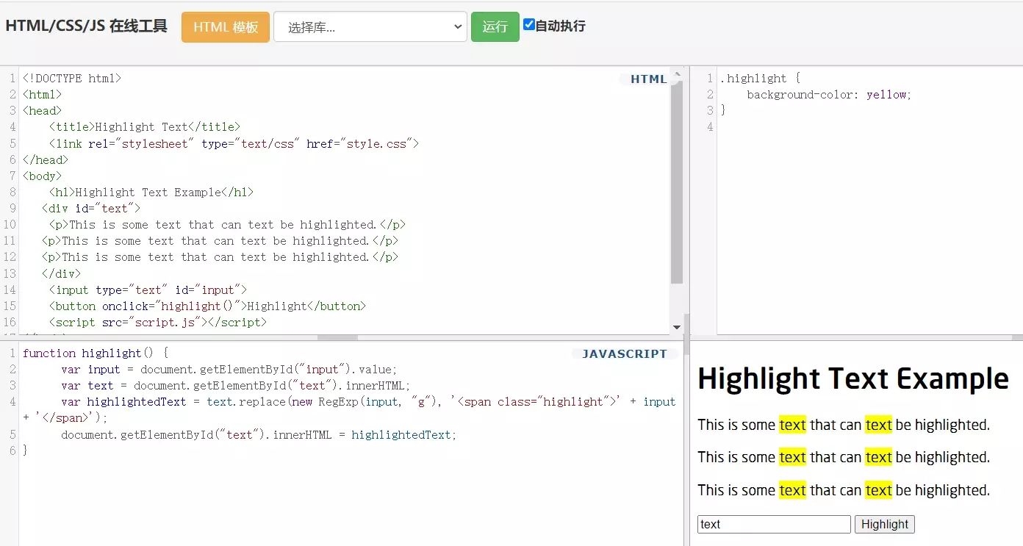Image resolution: width=1023 pixels, height=546 pixels.
Task: Click the <div id="text"> code line
Action: tap(91, 208)
